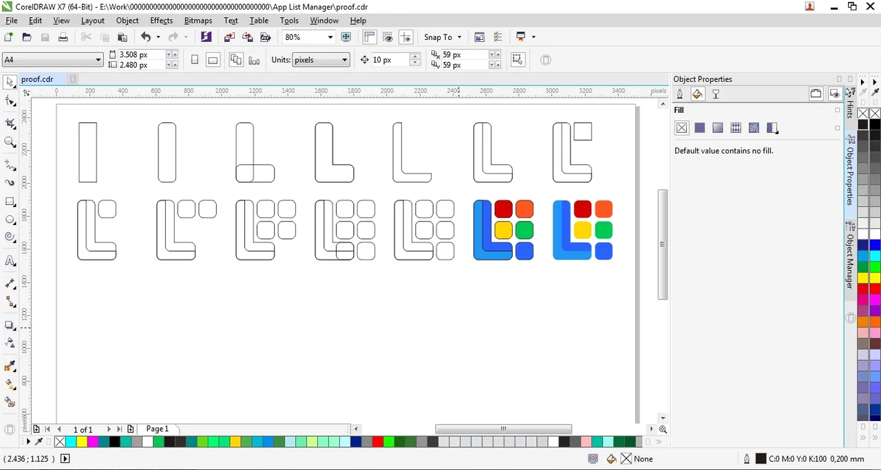Select the Drop Shadow tool
Screen dimensions: 881x470
click(x=10, y=325)
